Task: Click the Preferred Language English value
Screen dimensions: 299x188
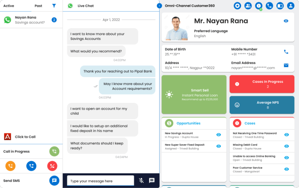Action: point(200,36)
